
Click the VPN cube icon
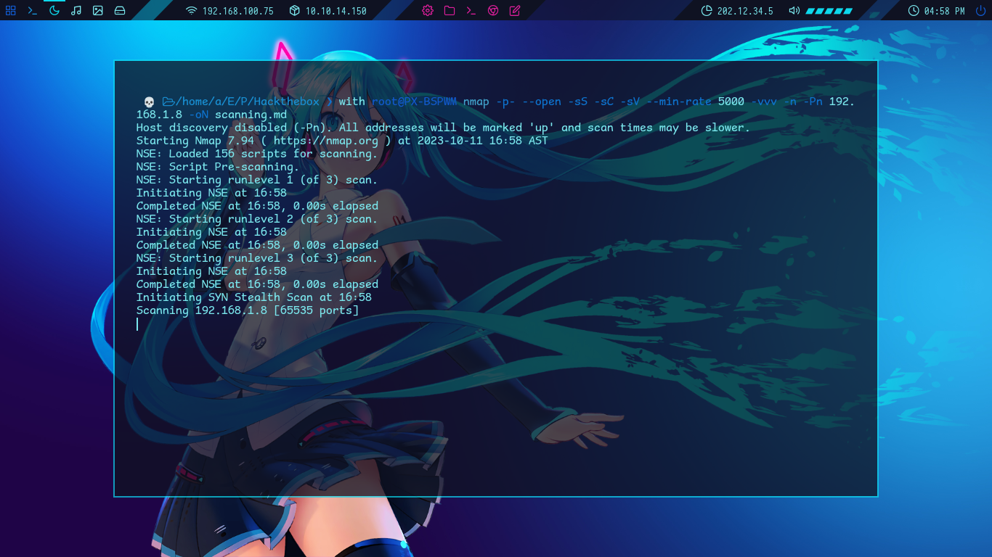[294, 10]
